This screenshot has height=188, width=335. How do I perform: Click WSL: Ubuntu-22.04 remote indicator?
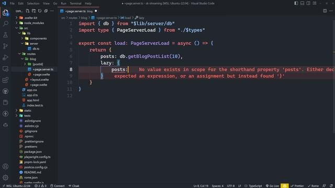click(x=16, y=186)
